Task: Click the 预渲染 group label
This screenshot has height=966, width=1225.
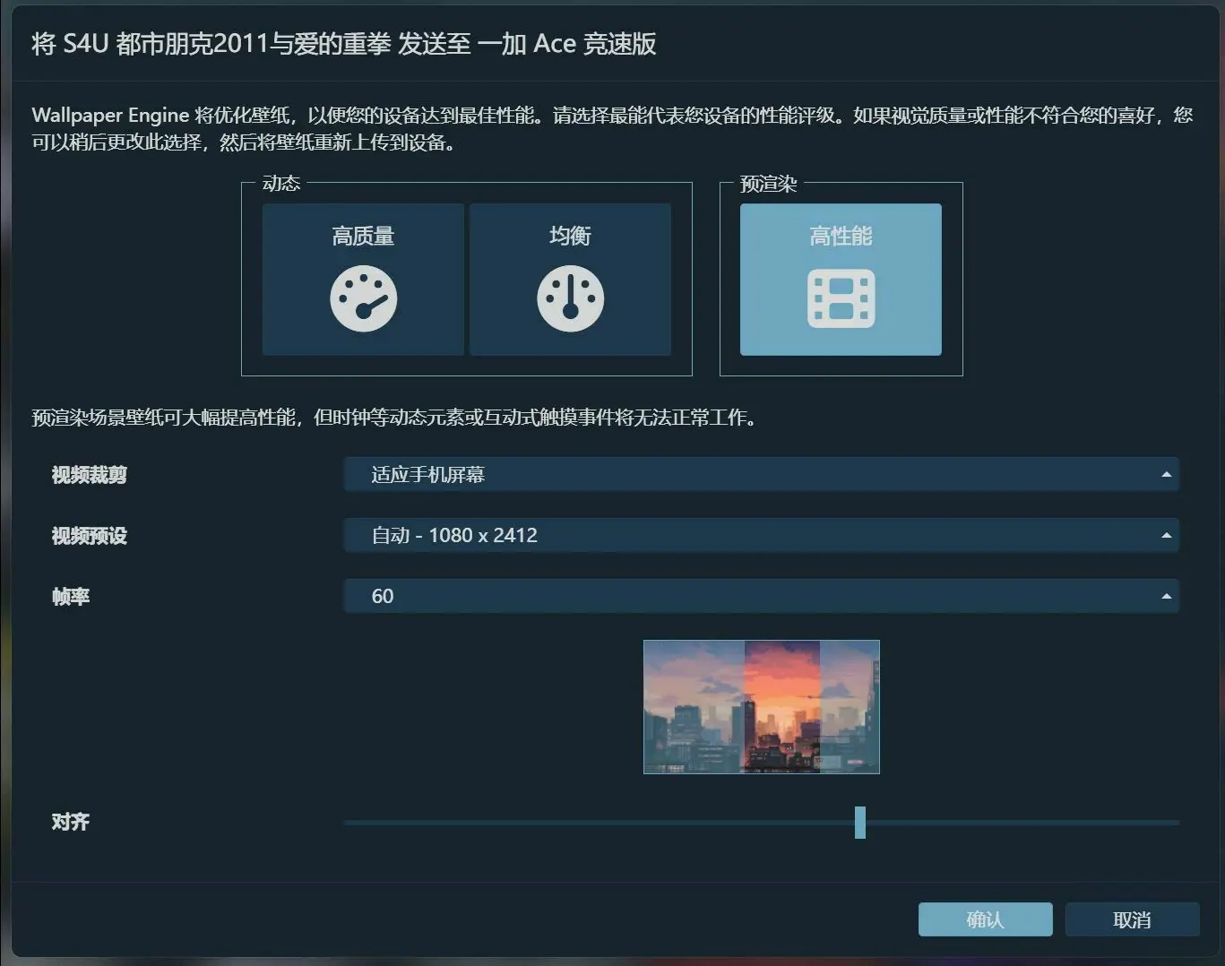Action: pyautogui.click(x=768, y=184)
